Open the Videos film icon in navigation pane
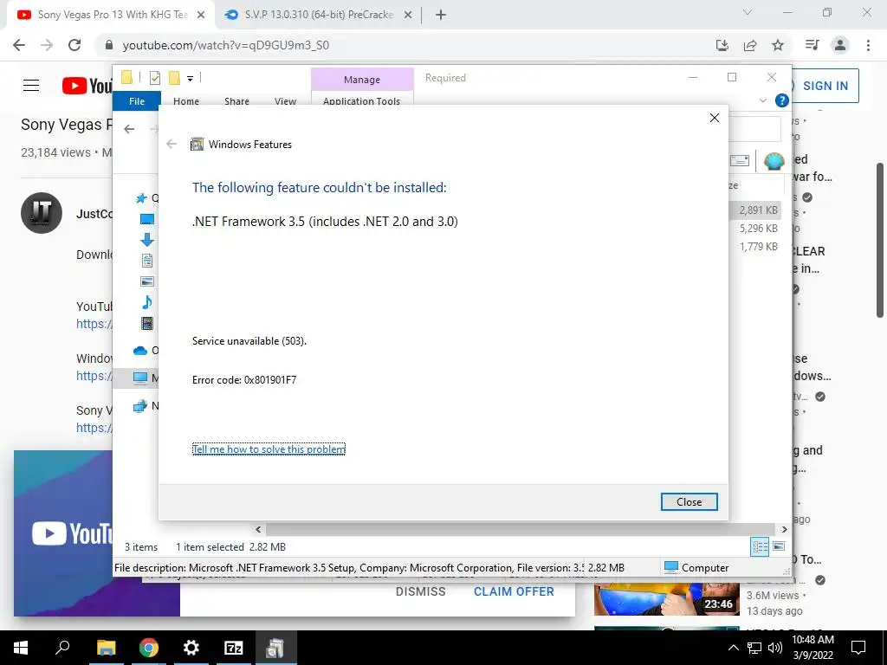 147,324
